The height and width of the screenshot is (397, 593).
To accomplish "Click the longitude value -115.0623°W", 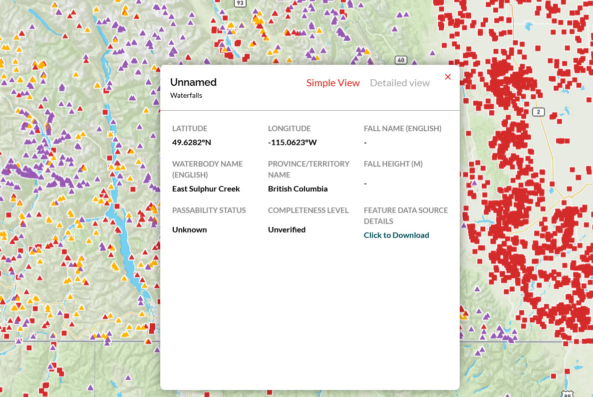I will (292, 143).
